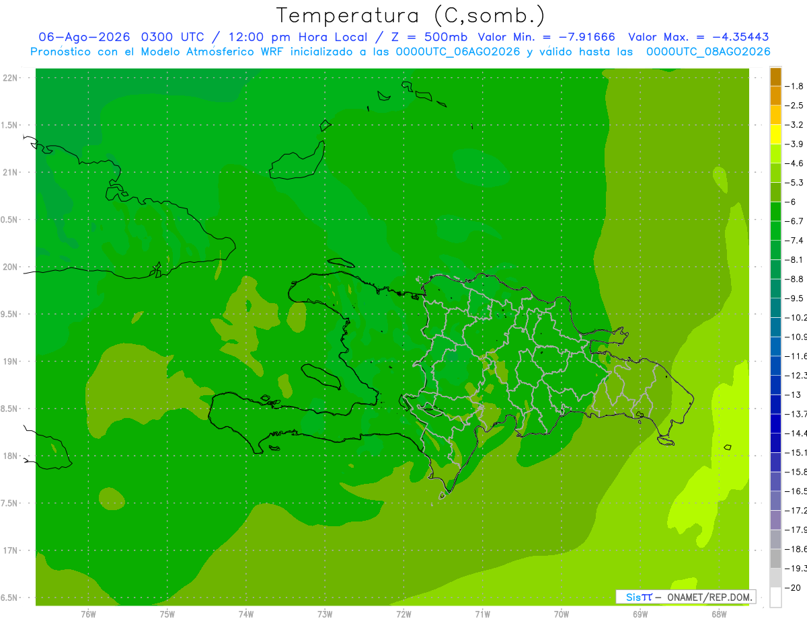
Task: Click the dark blue swatch between -13.7 and -14.4
Action: click(x=775, y=423)
